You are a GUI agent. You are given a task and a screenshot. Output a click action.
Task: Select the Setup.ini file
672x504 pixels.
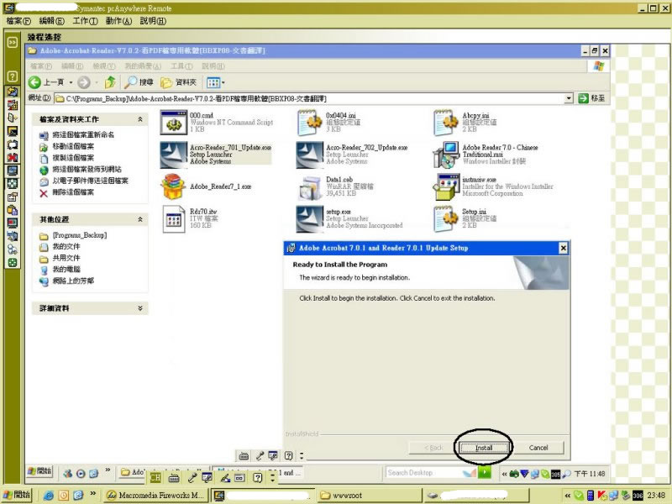click(x=465, y=218)
